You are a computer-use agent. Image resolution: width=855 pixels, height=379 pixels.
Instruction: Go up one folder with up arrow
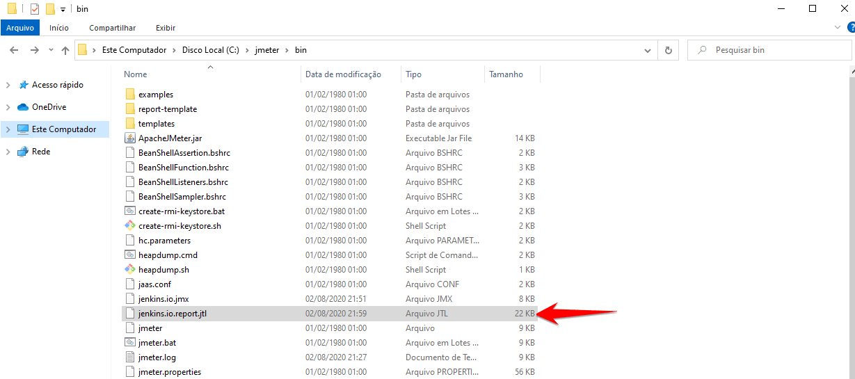click(65, 50)
